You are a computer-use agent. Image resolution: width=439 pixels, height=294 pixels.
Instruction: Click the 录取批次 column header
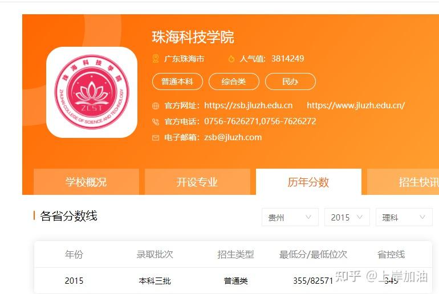155,254
